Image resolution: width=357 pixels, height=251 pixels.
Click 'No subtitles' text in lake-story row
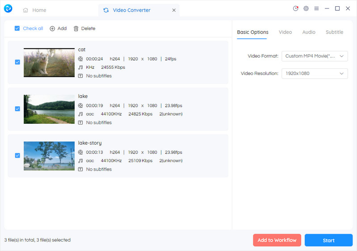(99, 169)
